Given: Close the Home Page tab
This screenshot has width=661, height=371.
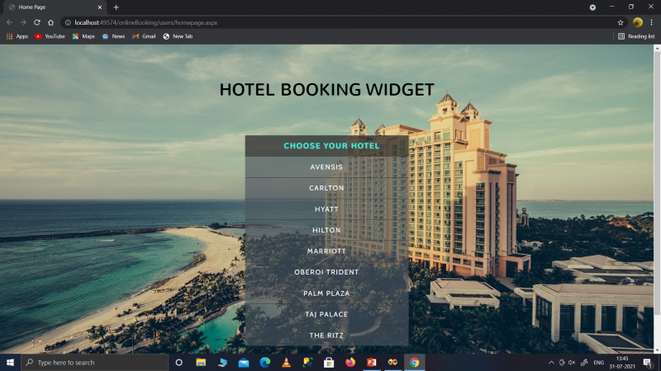Looking at the screenshot, I should click(x=100, y=7).
